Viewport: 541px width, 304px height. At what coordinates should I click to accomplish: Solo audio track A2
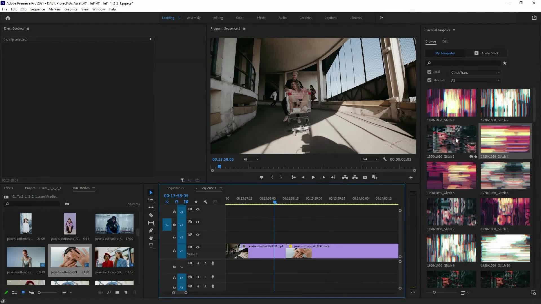(x=205, y=277)
